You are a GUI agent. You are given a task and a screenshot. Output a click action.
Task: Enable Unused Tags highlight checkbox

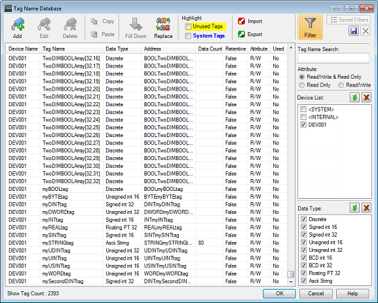click(x=188, y=26)
